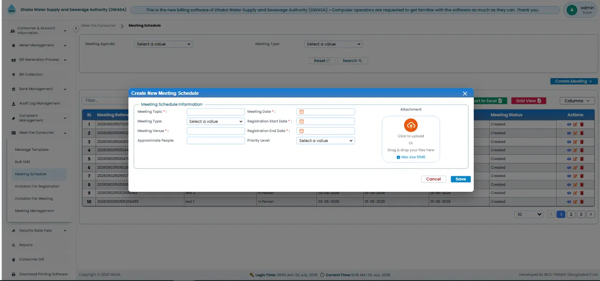Click the Reset button
This screenshot has width=600, height=281.
322,61
